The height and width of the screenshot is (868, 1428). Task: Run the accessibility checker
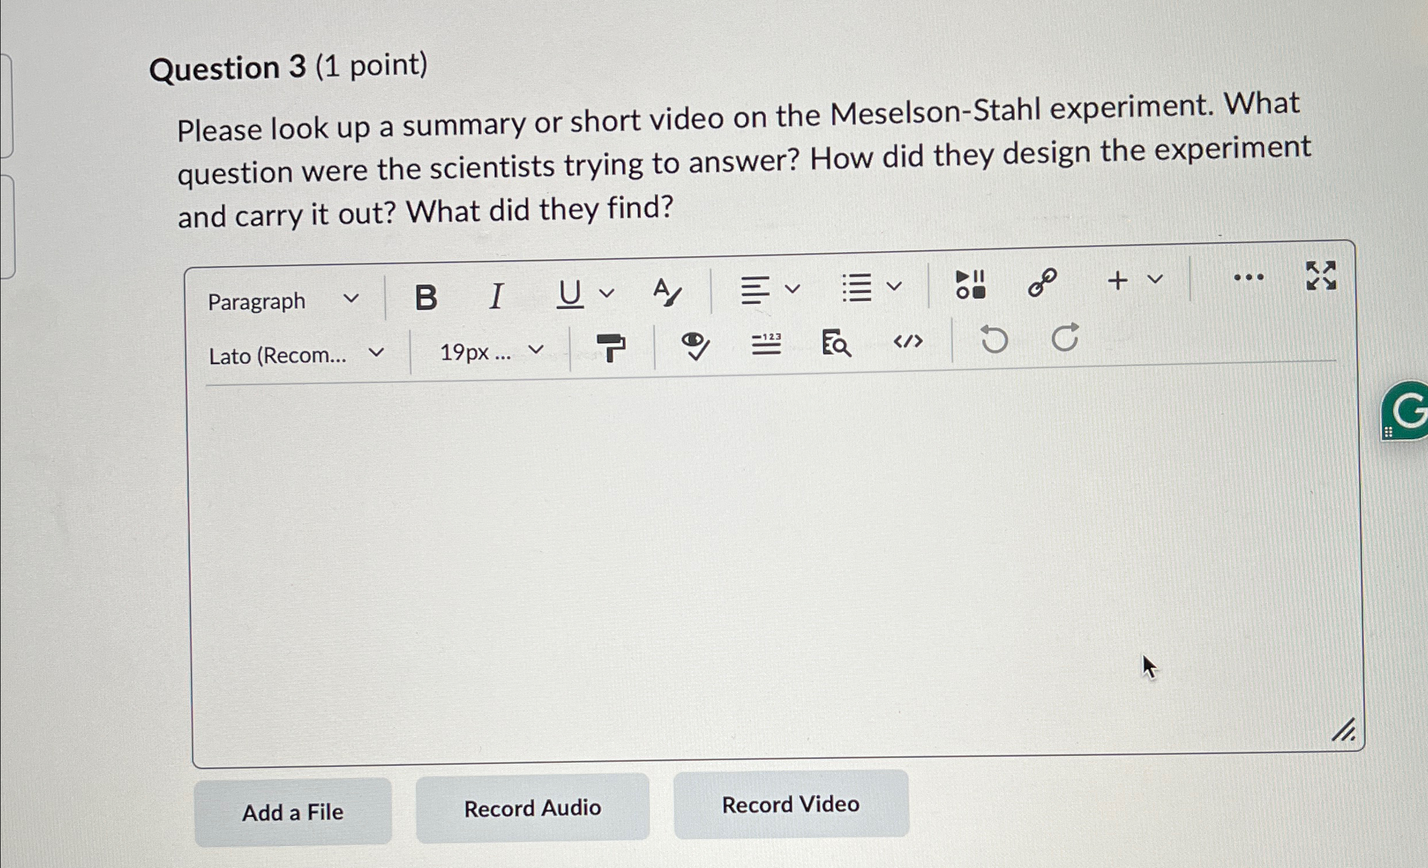coord(695,345)
